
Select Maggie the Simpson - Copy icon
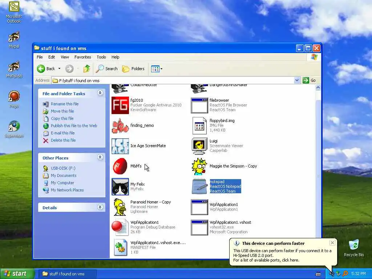click(199, 166)
